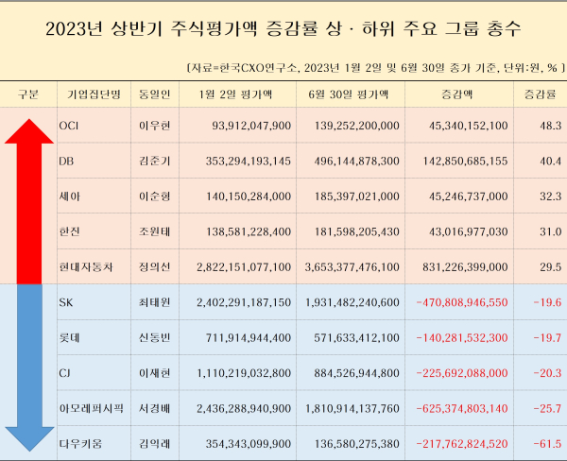Click the red upward arrow graphic
The width and height of the screenshot is (567, 461).
[x=29, y=201]
